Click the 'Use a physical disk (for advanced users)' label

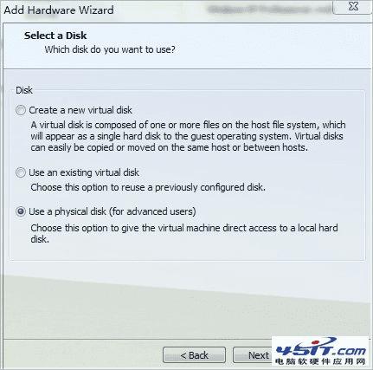[x=113, y=211]
